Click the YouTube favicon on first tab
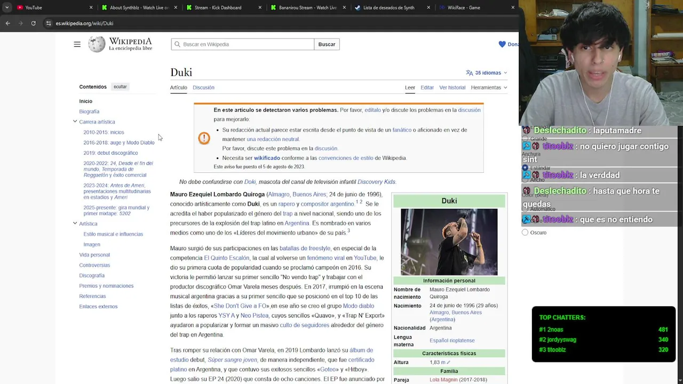The width and height of the screenshot is (683, 384). click(x=20, y=7)
